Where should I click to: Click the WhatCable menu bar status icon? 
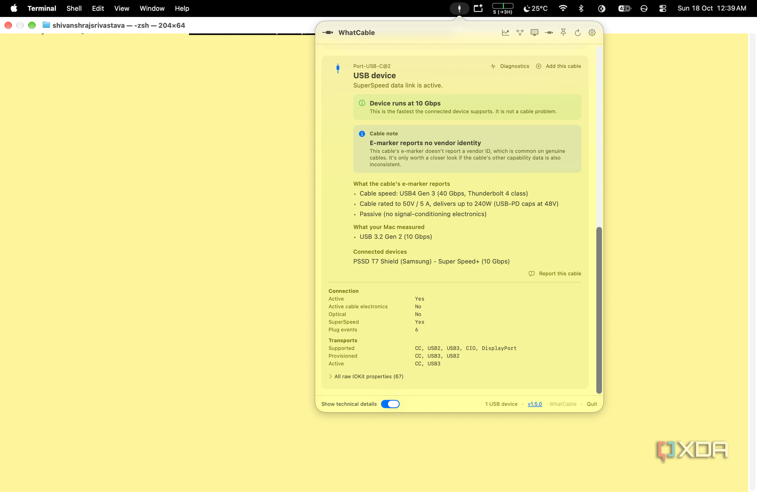[x=459, y=8]
